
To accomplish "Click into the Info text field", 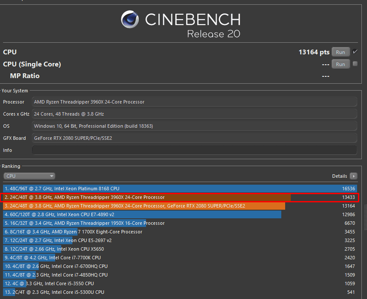I will click(x=194, y=150).
